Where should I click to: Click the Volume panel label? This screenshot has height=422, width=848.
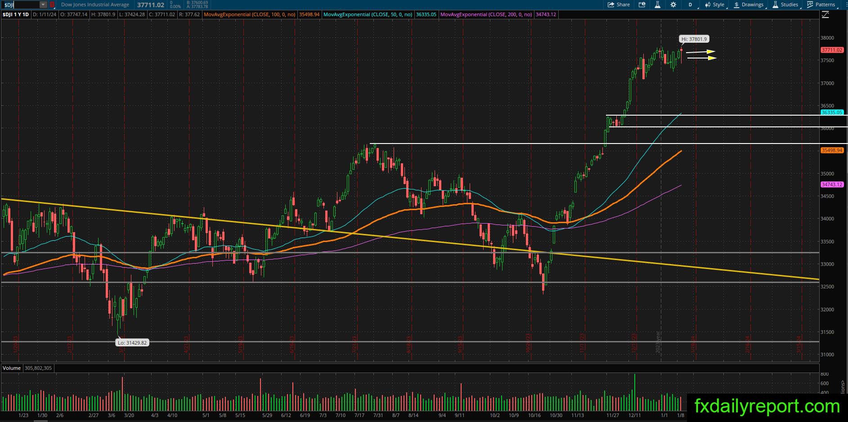pos(12,368)
